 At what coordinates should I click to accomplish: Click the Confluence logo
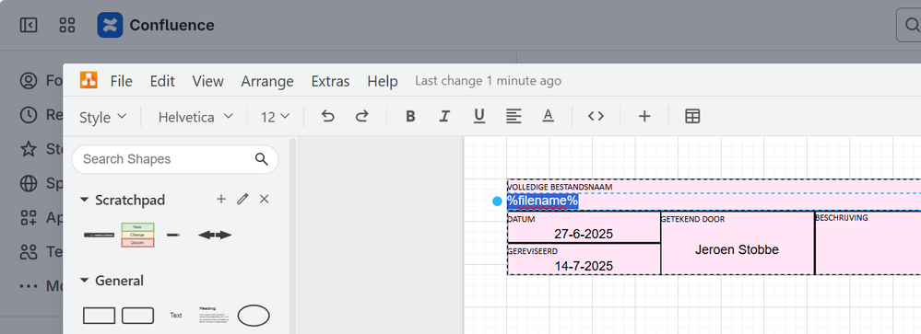[x=110, y=25]
